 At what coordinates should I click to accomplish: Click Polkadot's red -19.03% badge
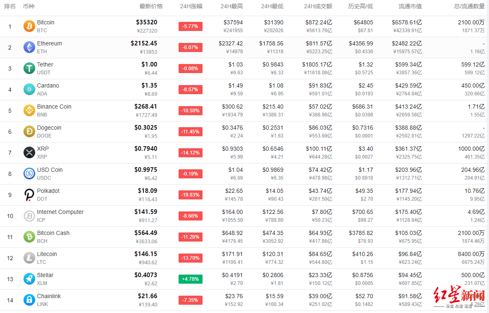click(191, 195)
